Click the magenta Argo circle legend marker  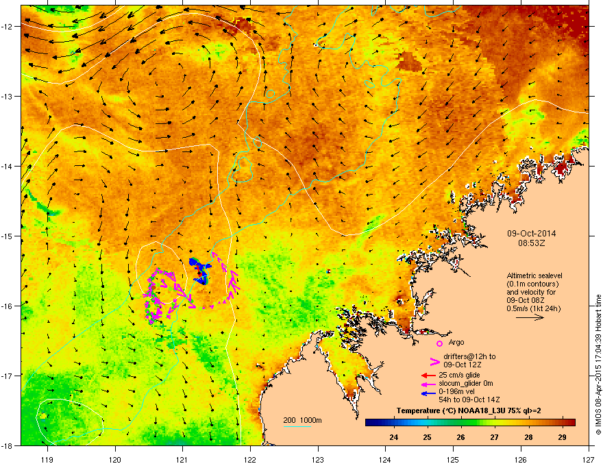point(439,343)
